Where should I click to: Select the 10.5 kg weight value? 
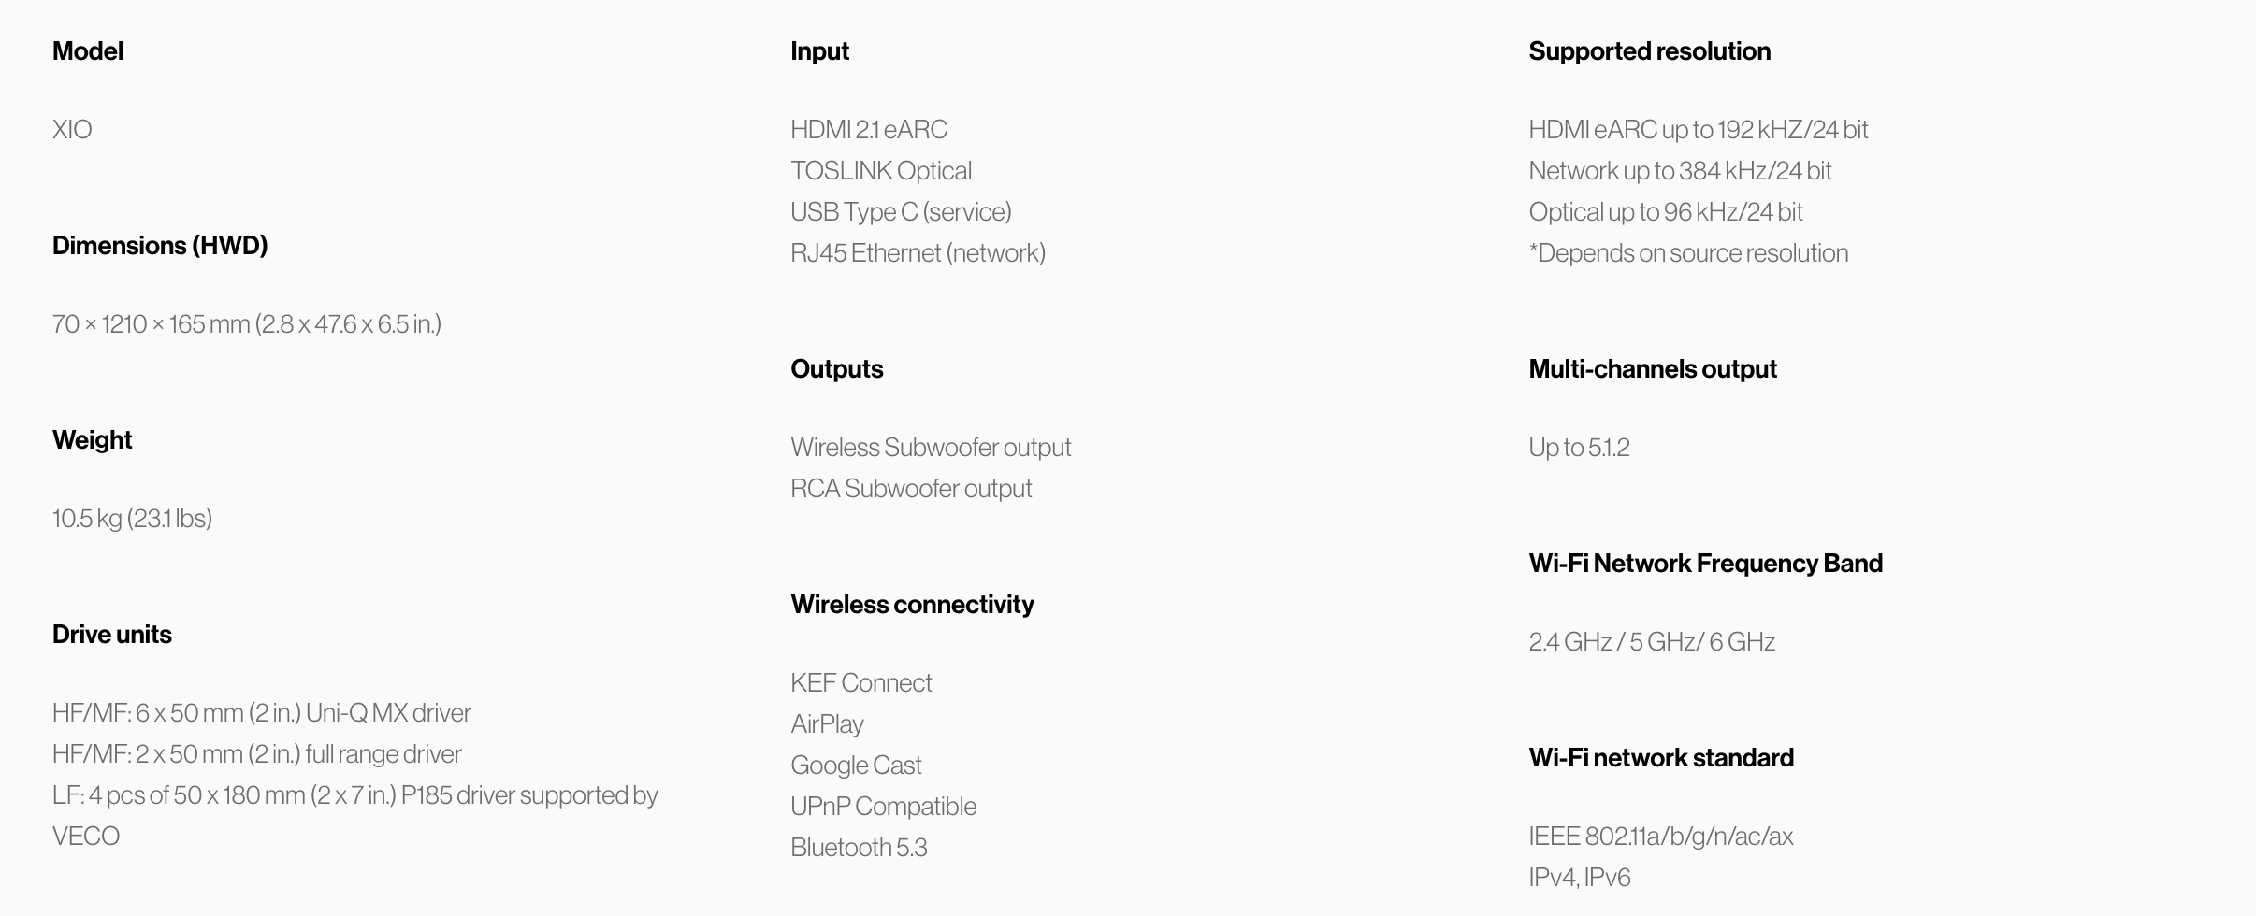tap(132, 519)
